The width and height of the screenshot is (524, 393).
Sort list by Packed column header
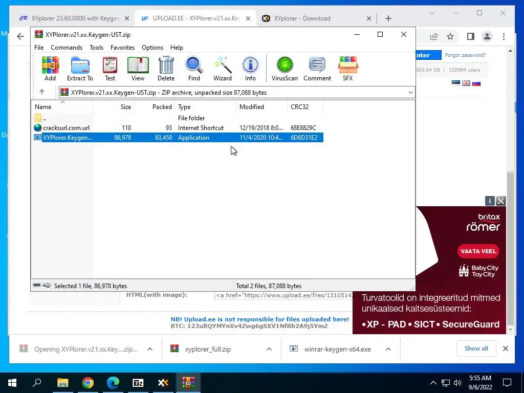coord(155,106)
